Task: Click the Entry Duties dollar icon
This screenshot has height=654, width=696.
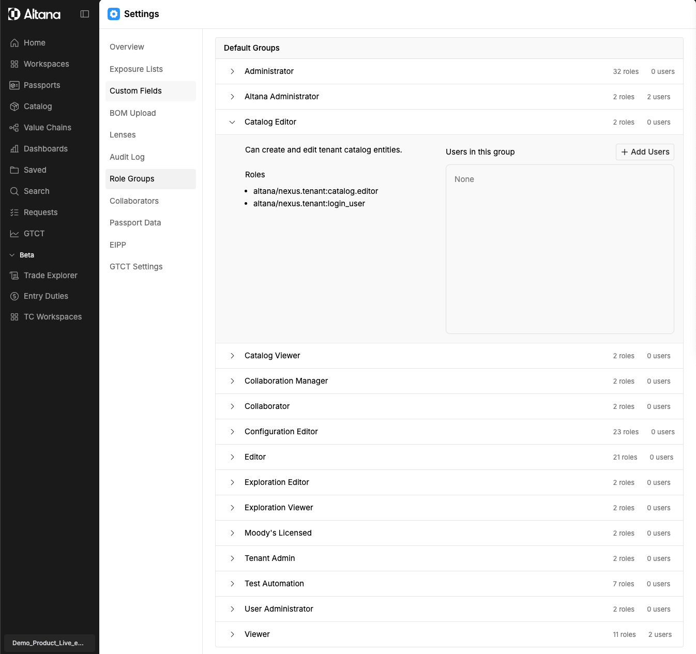Action: tap(14, 296)
